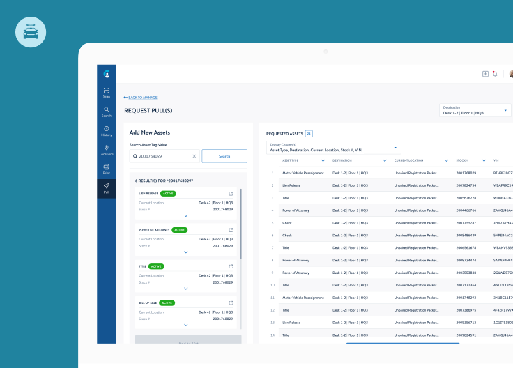513x368 pixels.
Task: Open Lien Release result in new window
Action: [231, 193]
